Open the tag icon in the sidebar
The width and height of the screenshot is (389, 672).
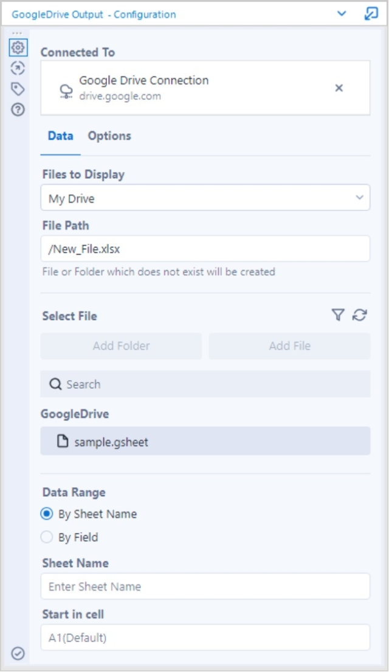[18, 89]
